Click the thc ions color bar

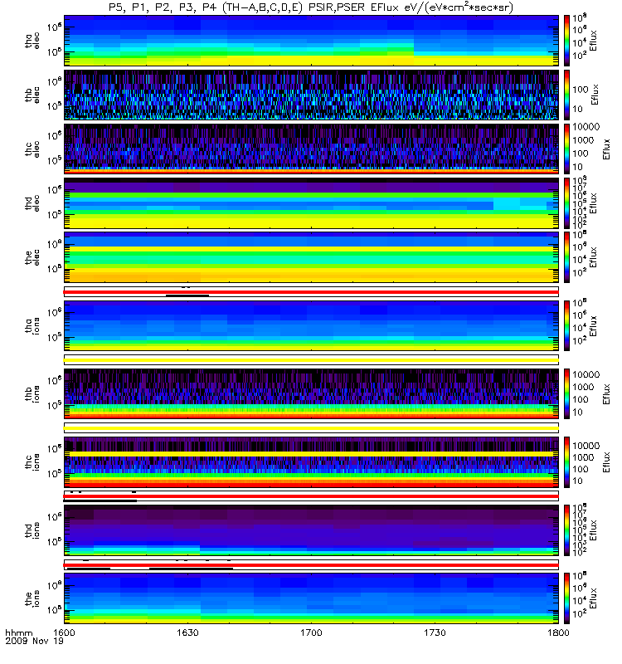tap(566, 462)
